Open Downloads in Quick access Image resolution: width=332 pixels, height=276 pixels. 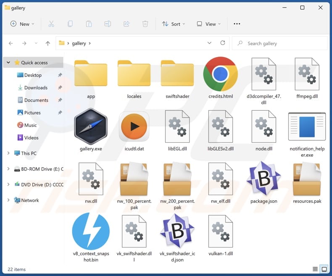tap(36, 88)
